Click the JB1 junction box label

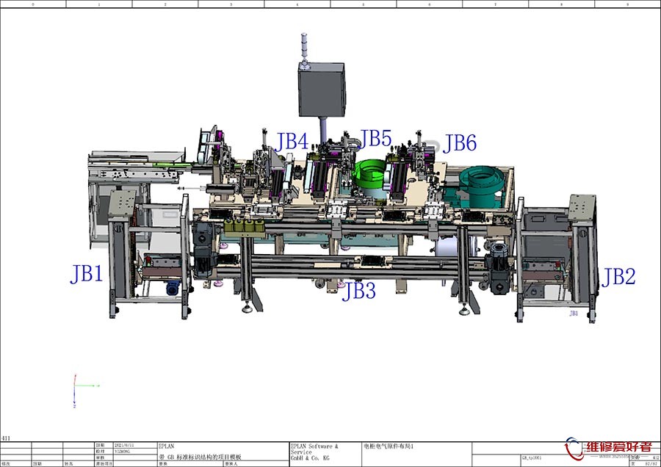point(87,275)
